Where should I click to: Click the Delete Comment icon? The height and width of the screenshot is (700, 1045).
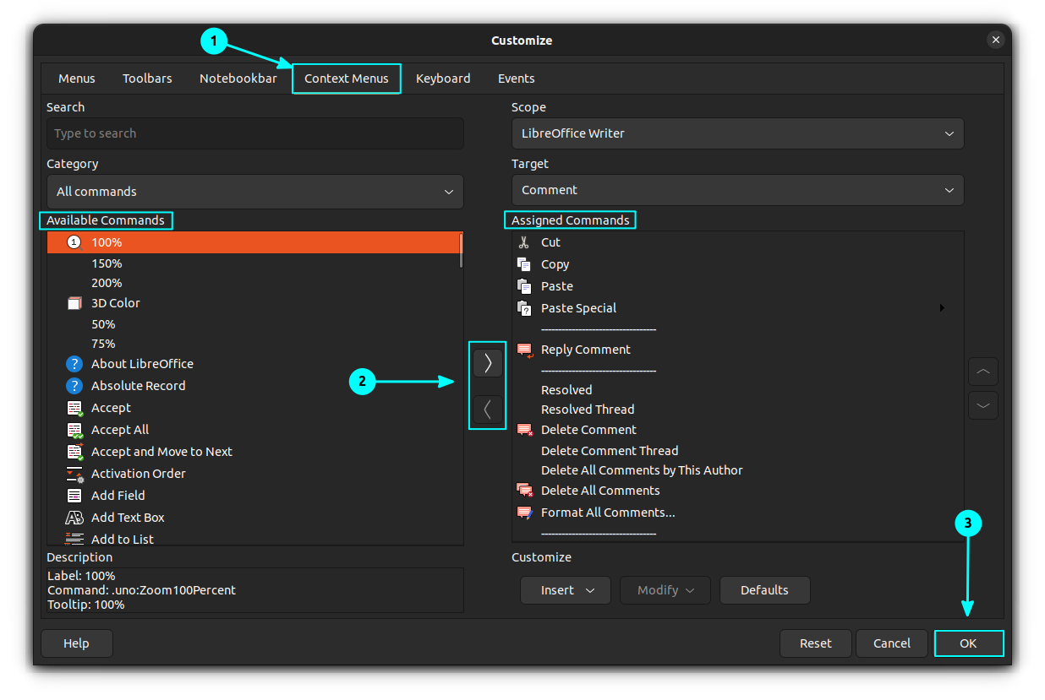(x=524, y=430)
